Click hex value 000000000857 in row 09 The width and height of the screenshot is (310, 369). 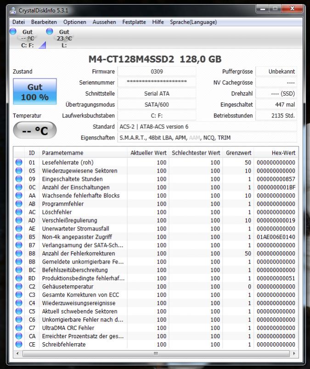(x=276, y=179)
